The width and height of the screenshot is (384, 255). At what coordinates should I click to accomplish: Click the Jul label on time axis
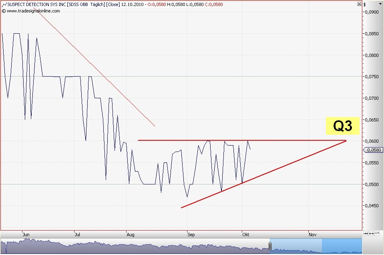[78, 235]
